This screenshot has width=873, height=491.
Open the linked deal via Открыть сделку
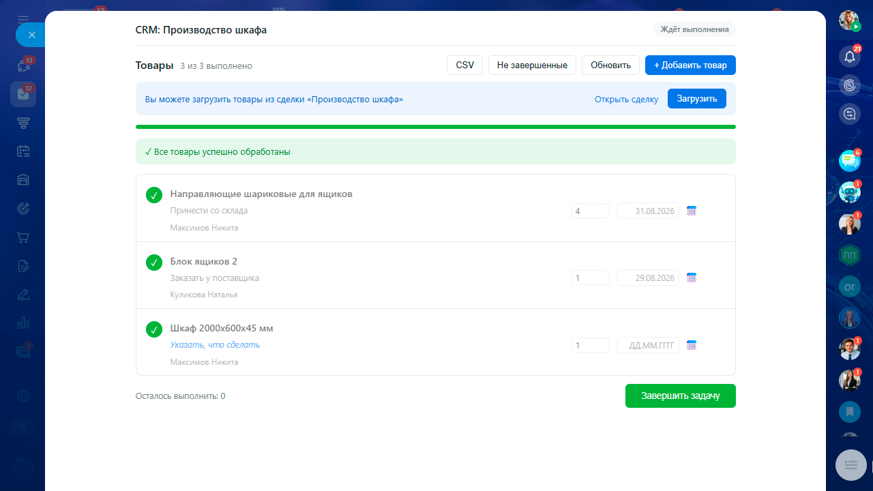point(626,100)
